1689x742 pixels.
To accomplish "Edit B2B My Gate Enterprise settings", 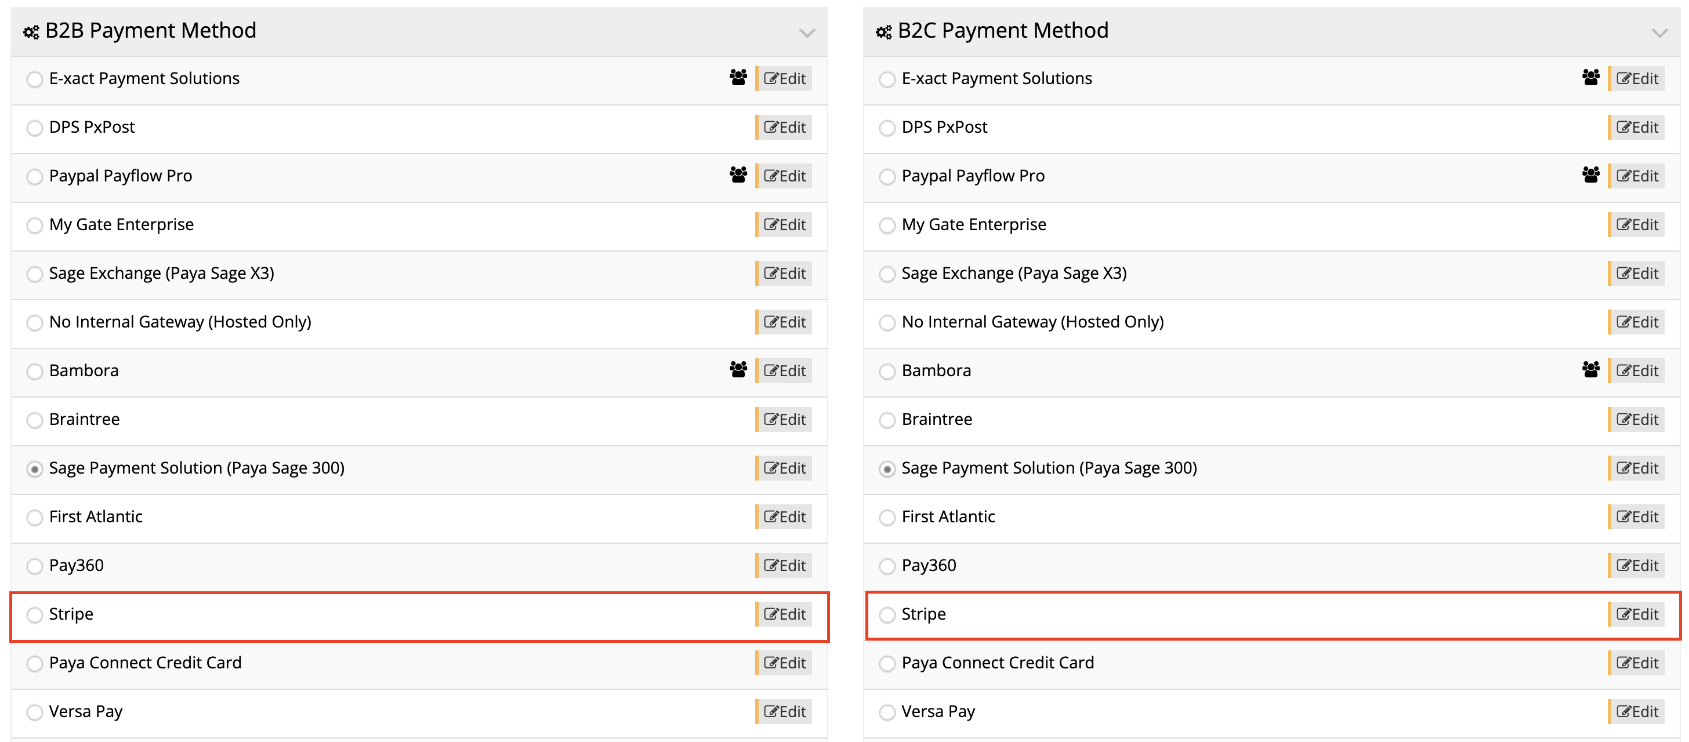I will point(784,225).
